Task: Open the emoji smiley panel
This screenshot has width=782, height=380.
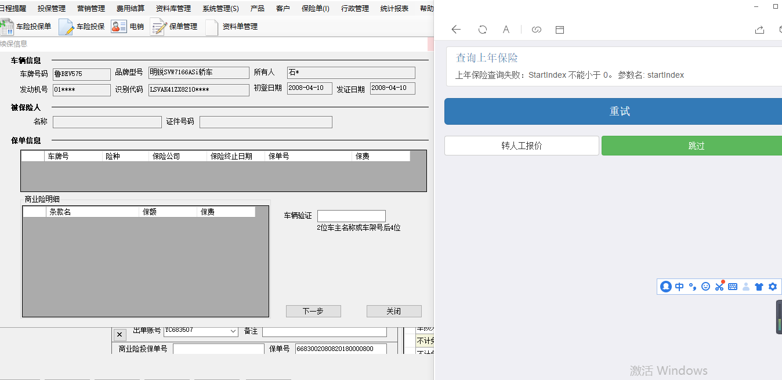Action: [x=705, y=287]
